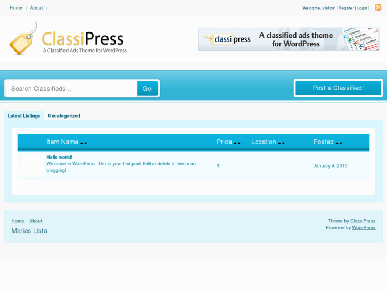387x290 pixels.
Task: Click the Go! search button
Action: click(147, 89)
